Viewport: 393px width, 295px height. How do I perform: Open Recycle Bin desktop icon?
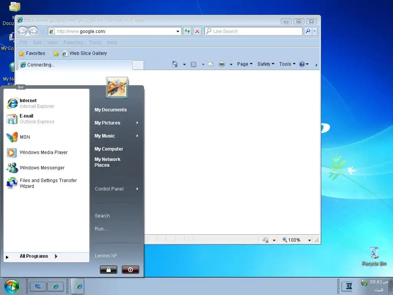pyautogui.click(x=374, y=256)
